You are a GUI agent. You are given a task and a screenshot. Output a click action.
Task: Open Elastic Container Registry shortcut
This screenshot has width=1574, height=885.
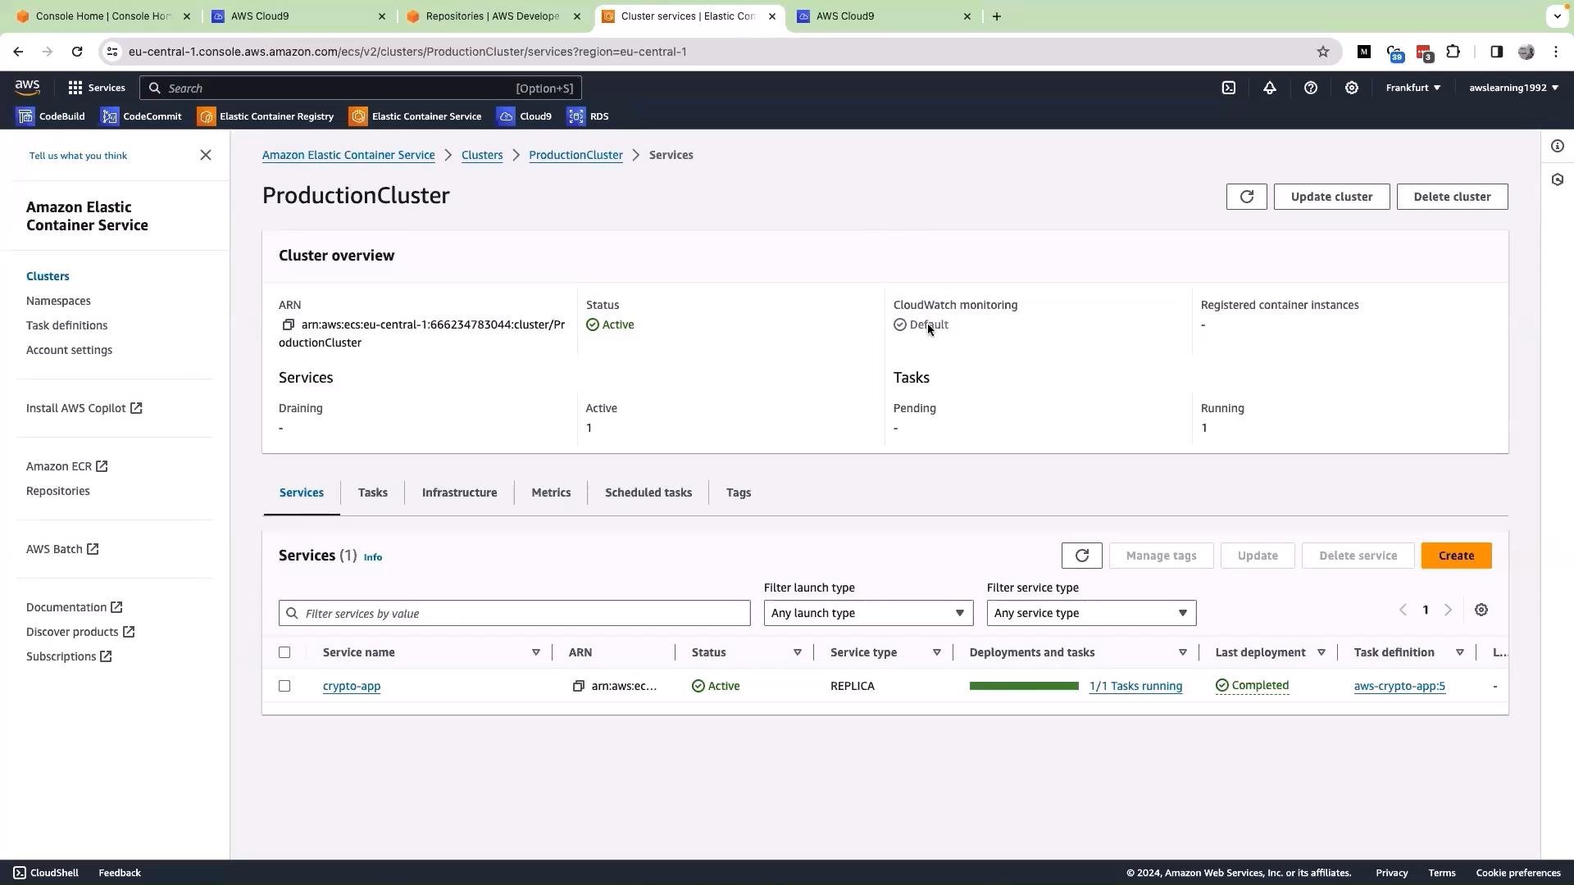click(266, 116)
